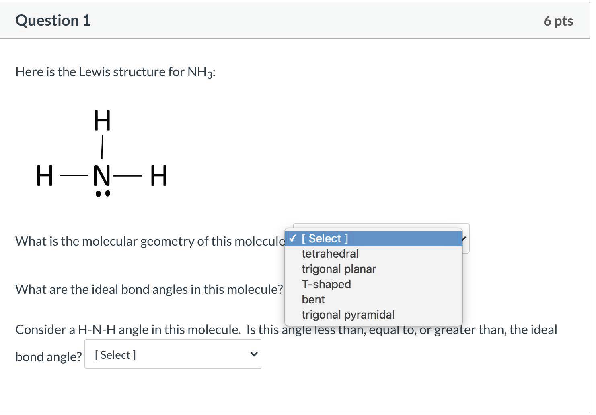596x415 pixels.
Task: Click the chevron arrow on the bottom dropdown
Action: (254, 354)
